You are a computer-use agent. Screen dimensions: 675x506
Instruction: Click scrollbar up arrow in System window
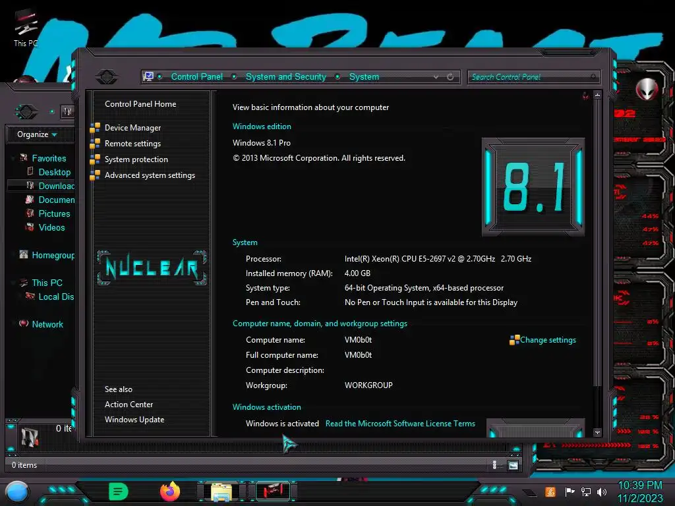tap(597, 95)
